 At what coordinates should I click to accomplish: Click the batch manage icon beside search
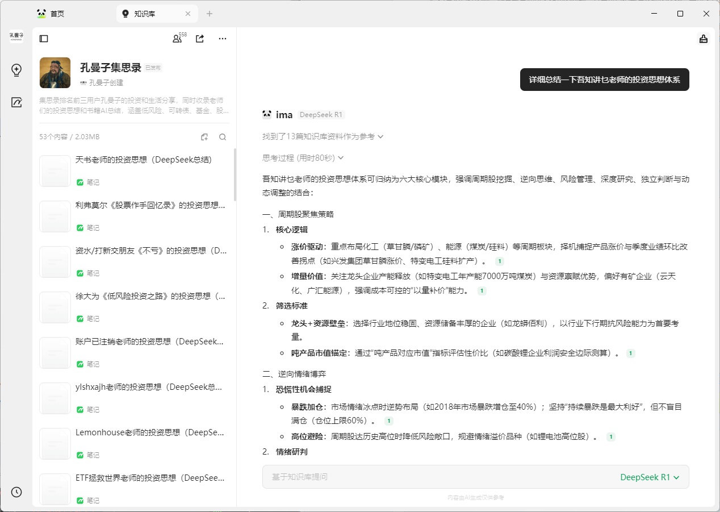point(204,137)
